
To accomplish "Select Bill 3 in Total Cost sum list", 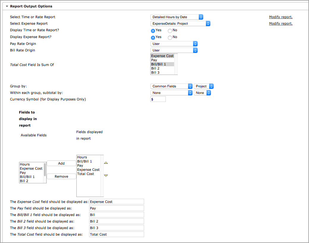I will click(163, 72).
